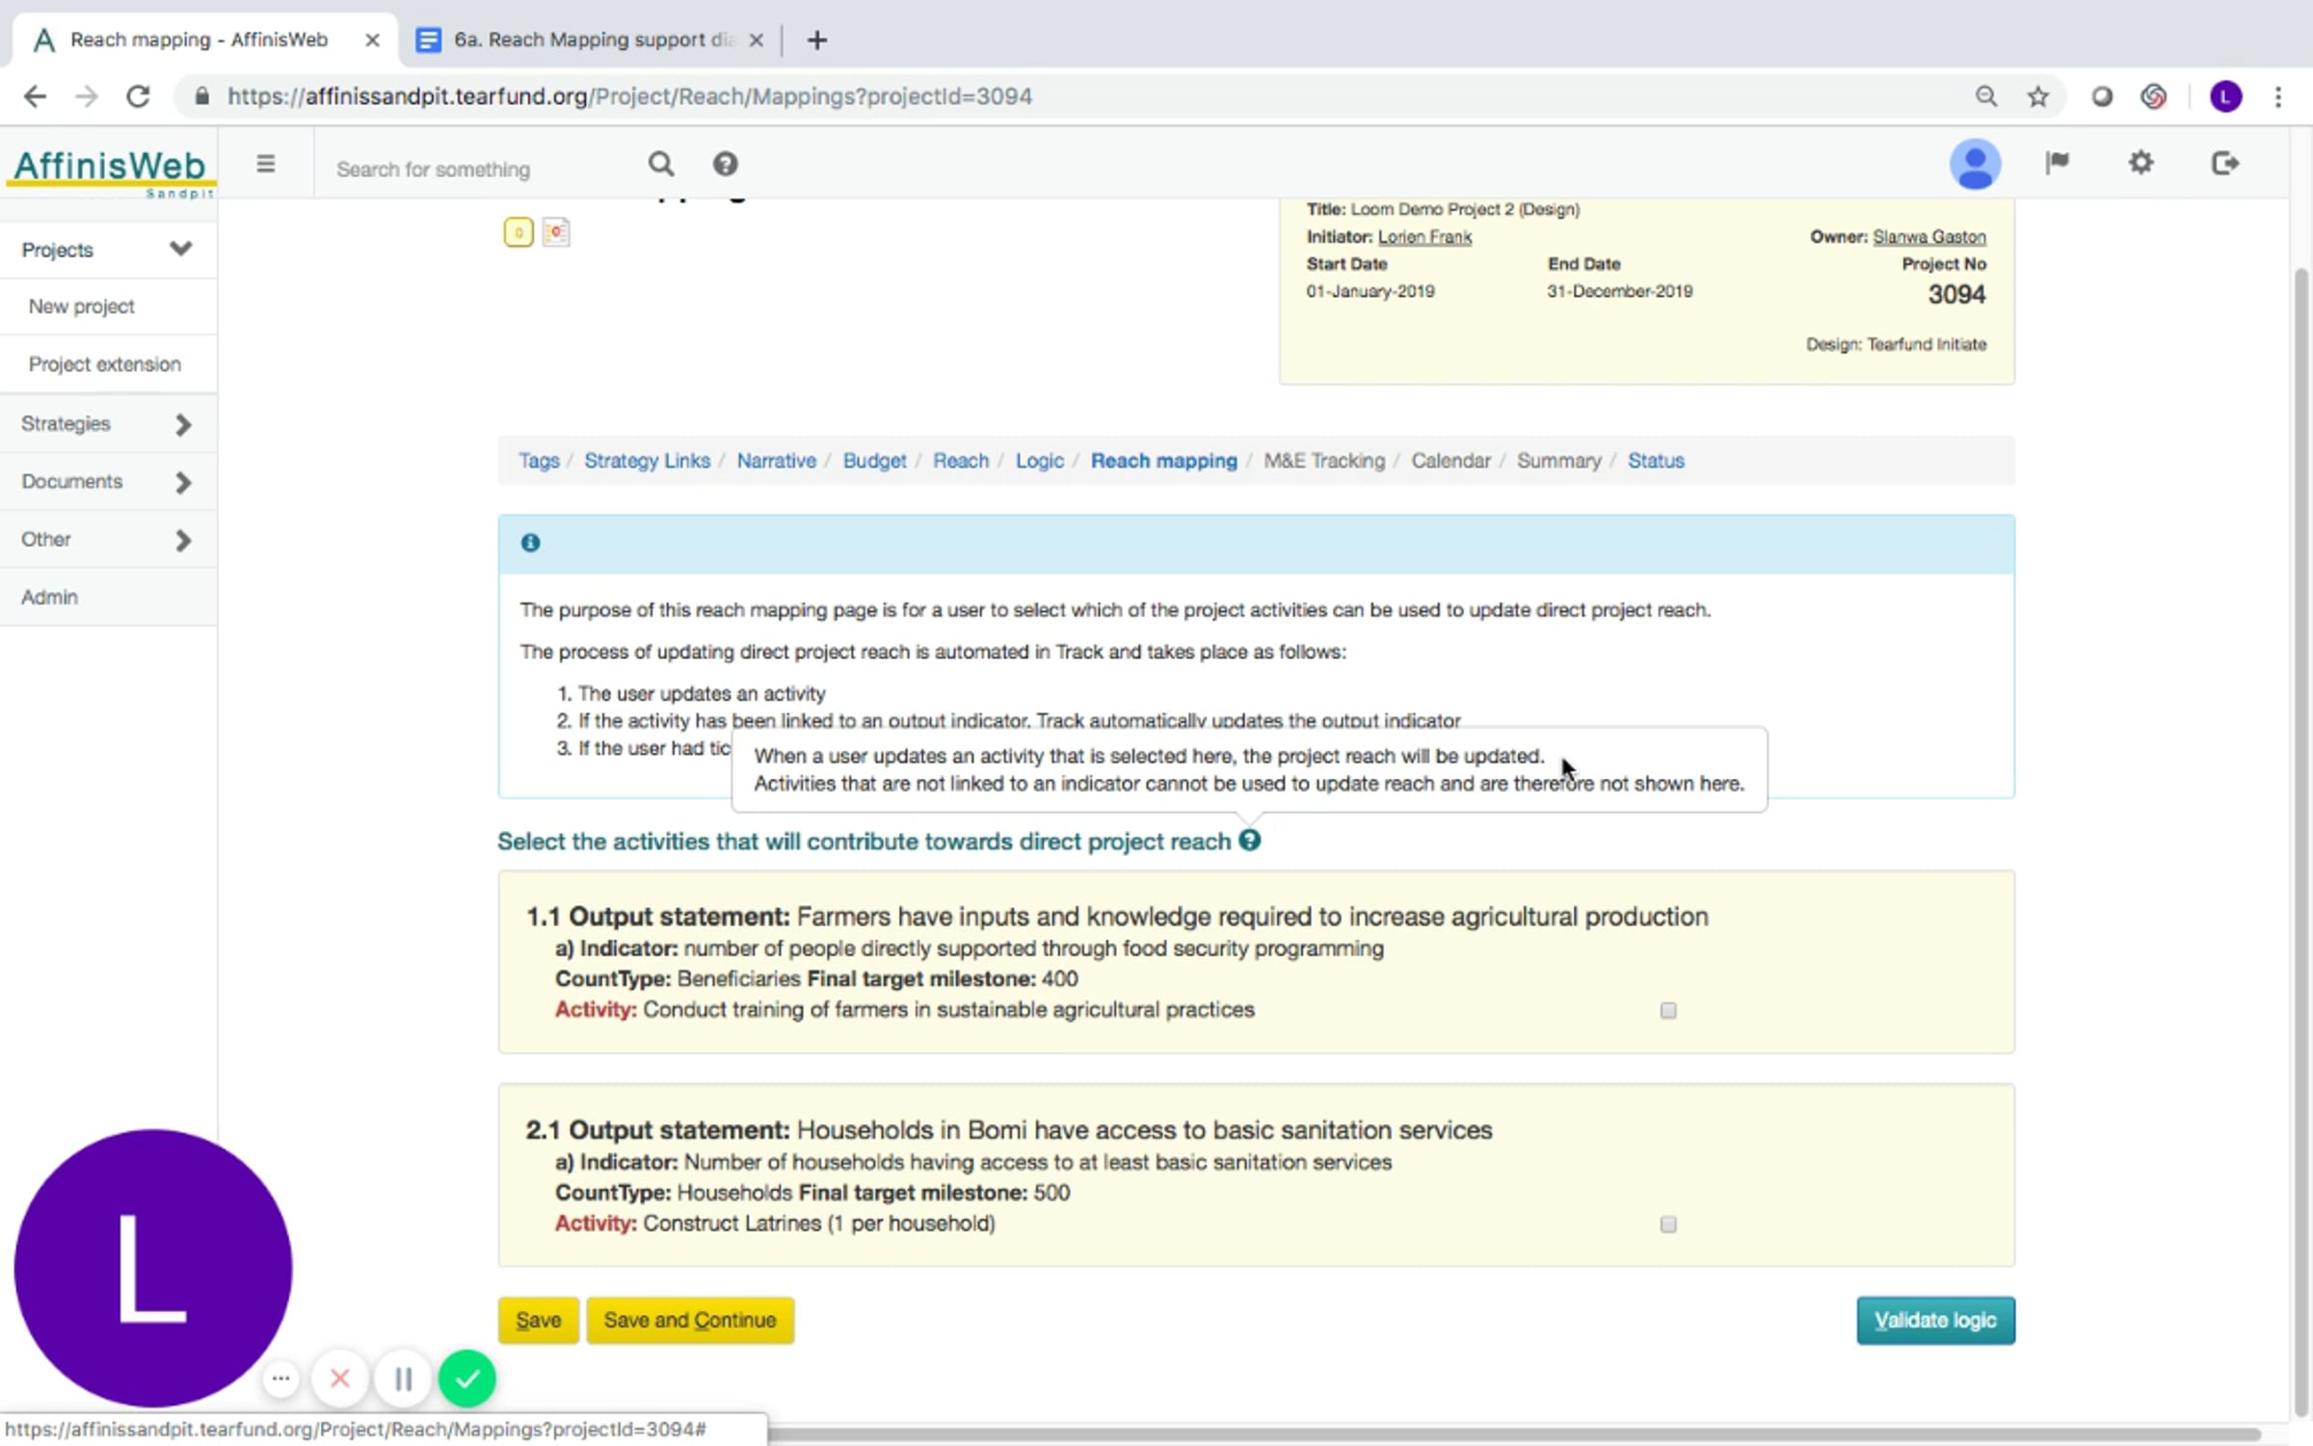Open a new browser tab with plus
This screenshot has height=1446, width=2313.
(816, 40)
